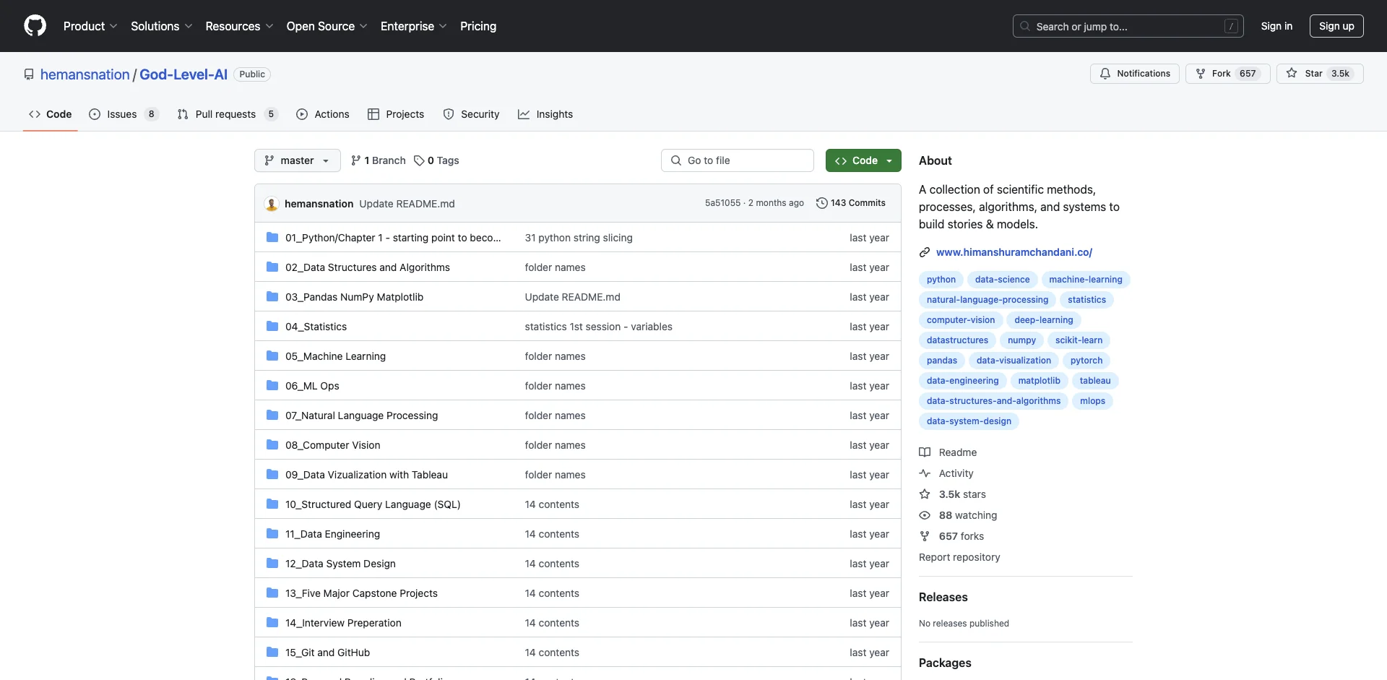Screen dimensions: 1387x680
Task: Click the fork icon beside 657 forks
Action: coord(925,536)
